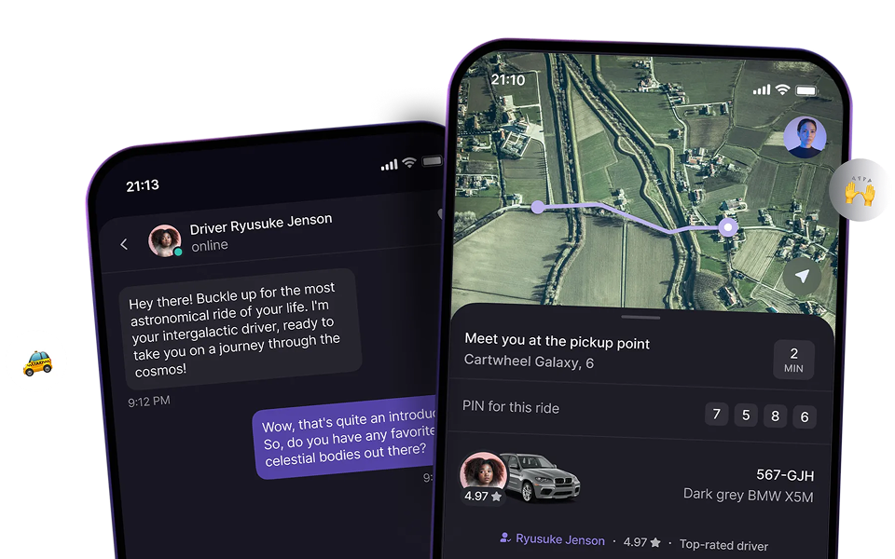Tap the location arrow button on map
This screenshot has height=559, width=895.
[x=802, y=277]
